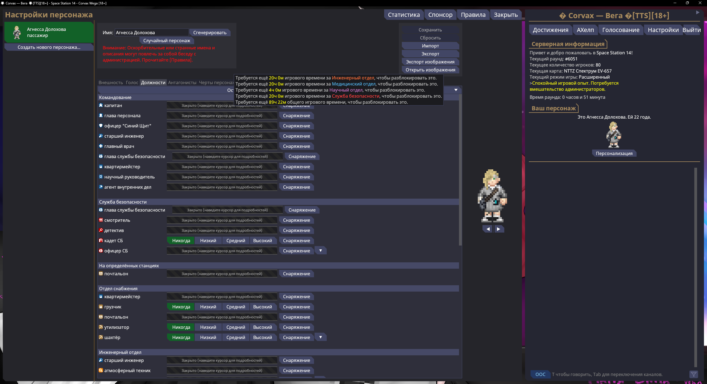Open dropdown arrow above Командование header
The height and width of the screenshot is (384, 707).
coord(456,90)
